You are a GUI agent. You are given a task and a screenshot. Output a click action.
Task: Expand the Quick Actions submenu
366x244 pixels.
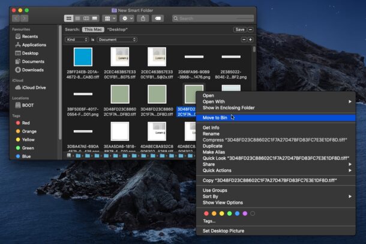point(276,170)
